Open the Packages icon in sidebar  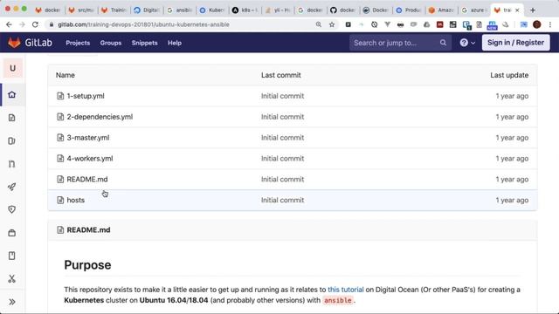(11, 233)
